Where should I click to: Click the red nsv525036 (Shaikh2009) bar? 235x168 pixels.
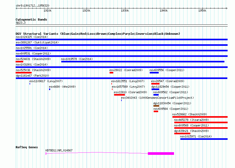point(24,73)
